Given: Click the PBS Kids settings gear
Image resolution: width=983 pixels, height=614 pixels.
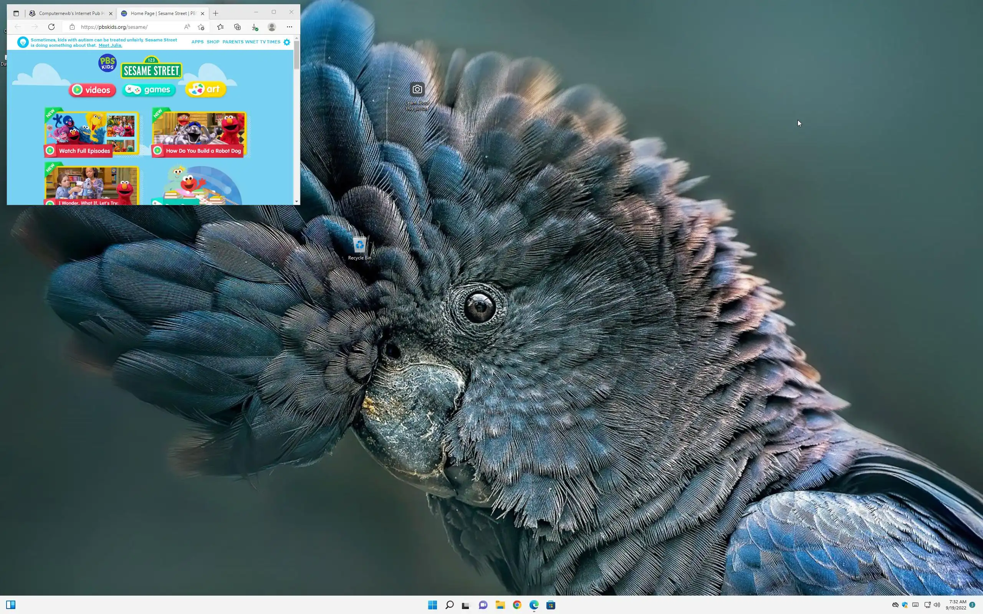Looking at the screenshot, I should [287, 42].
